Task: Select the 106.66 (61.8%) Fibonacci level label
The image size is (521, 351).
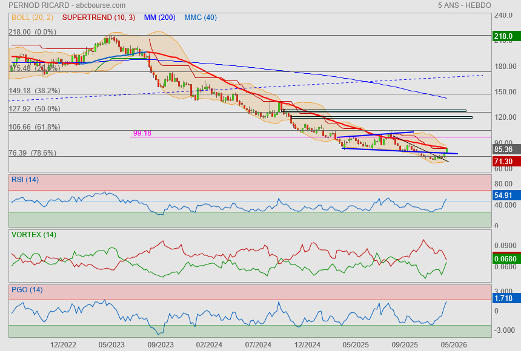Action: 35,127
